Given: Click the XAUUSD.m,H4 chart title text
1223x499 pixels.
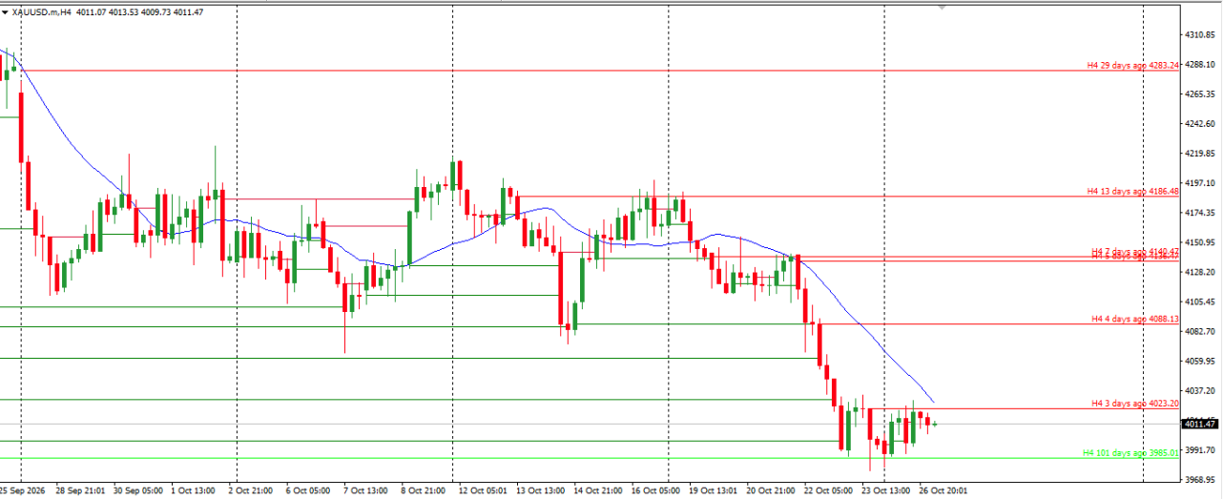Looking at the screenshot, I should [x=41, y=10].
